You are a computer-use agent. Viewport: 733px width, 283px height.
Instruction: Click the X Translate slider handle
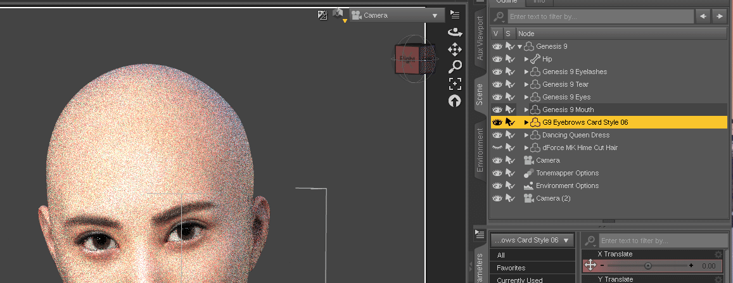(x=647, y=266)
